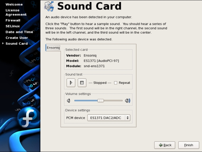Click the loud volume speaker icon
202x152 pixels.
[128, 101]
